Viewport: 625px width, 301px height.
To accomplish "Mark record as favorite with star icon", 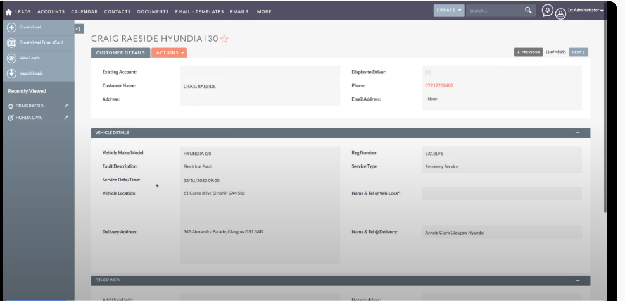I will (x=224, y=39).
